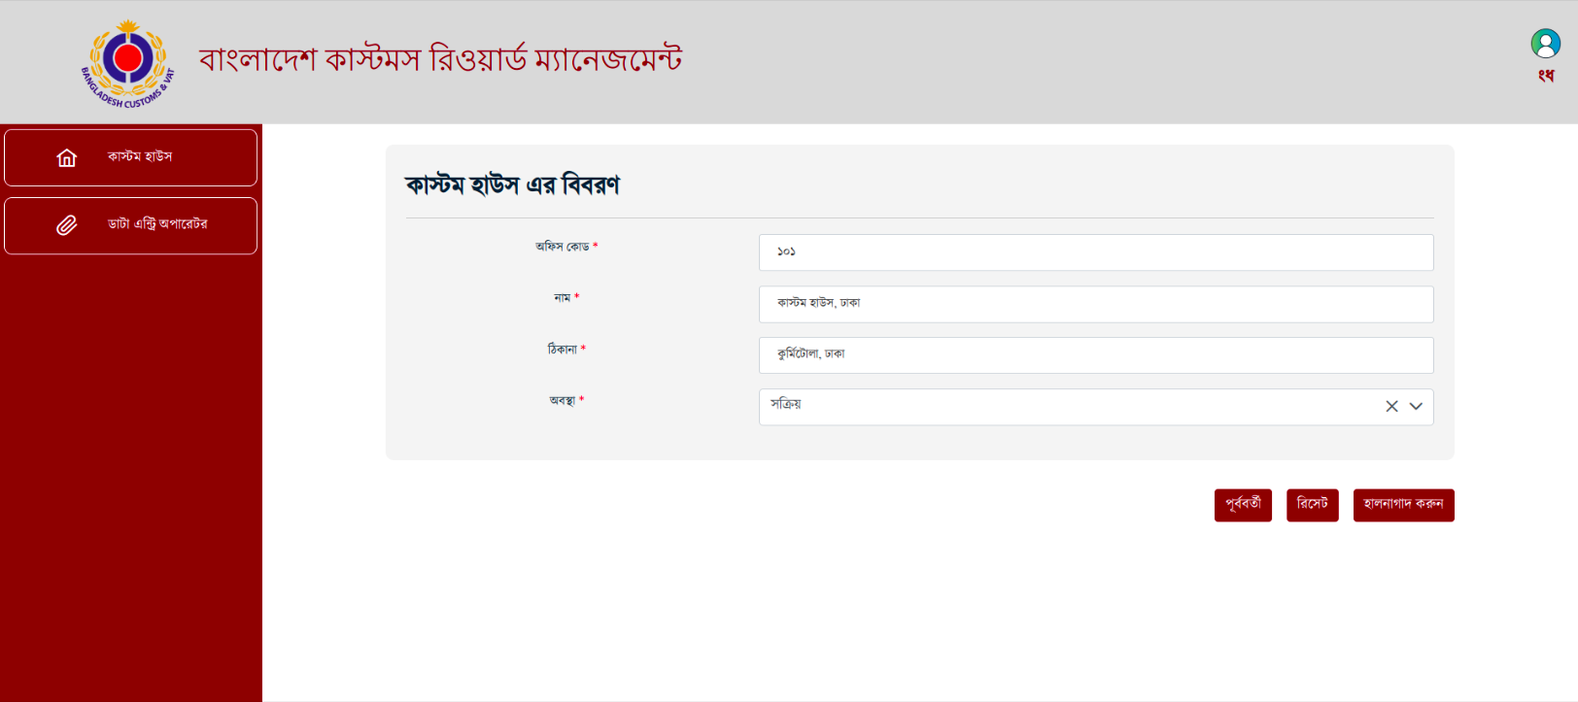This screenshot has width=1578, height=702.
Task: Click the username text below the avatar
Action: [1545, 75]
